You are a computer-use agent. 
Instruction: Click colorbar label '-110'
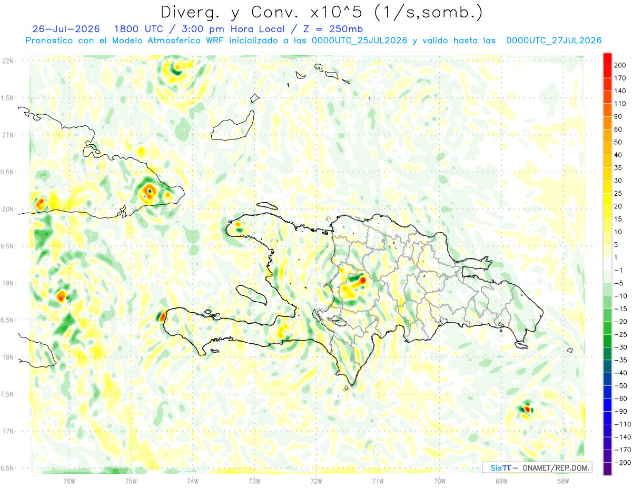click(x=623, y=424)
